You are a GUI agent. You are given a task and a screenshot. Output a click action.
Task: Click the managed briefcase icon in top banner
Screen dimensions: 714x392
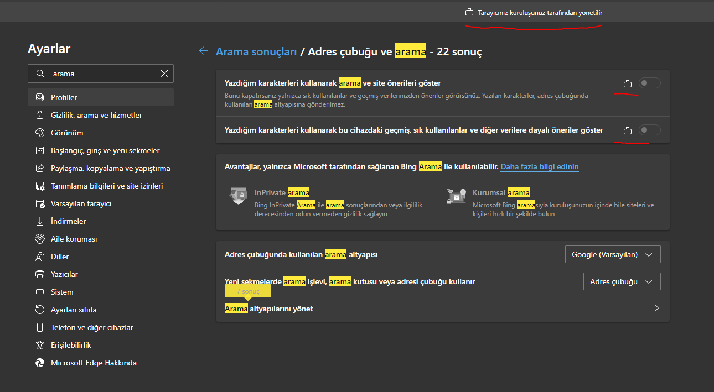point(469,12)
